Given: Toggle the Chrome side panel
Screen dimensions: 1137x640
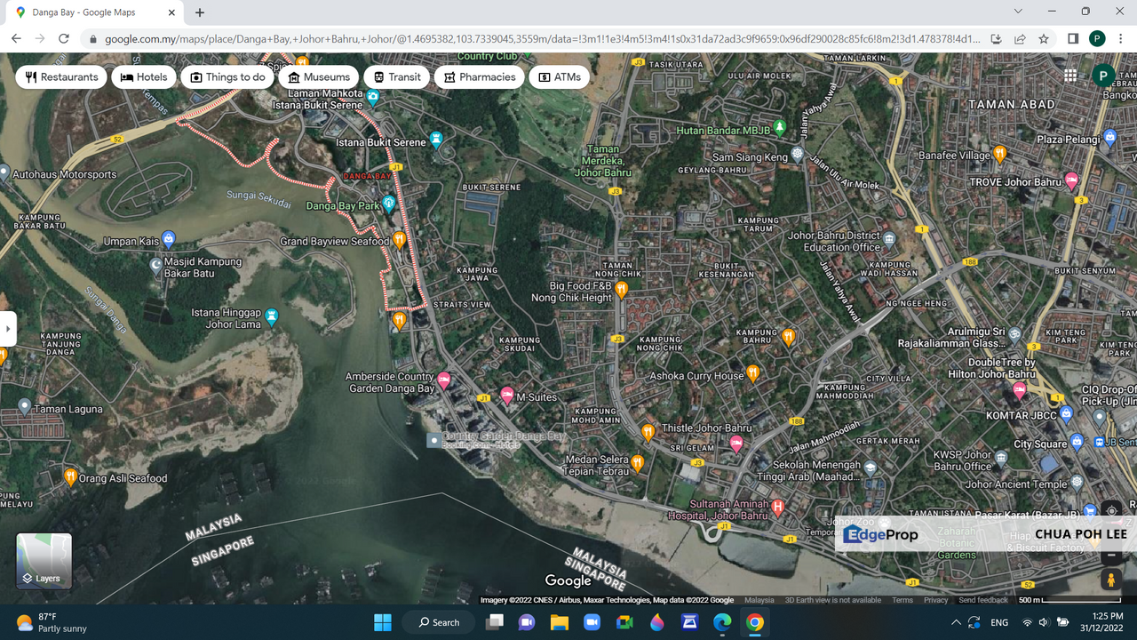Looking at the screenshot, I should pyautogui.click(x=1073, y=39).
